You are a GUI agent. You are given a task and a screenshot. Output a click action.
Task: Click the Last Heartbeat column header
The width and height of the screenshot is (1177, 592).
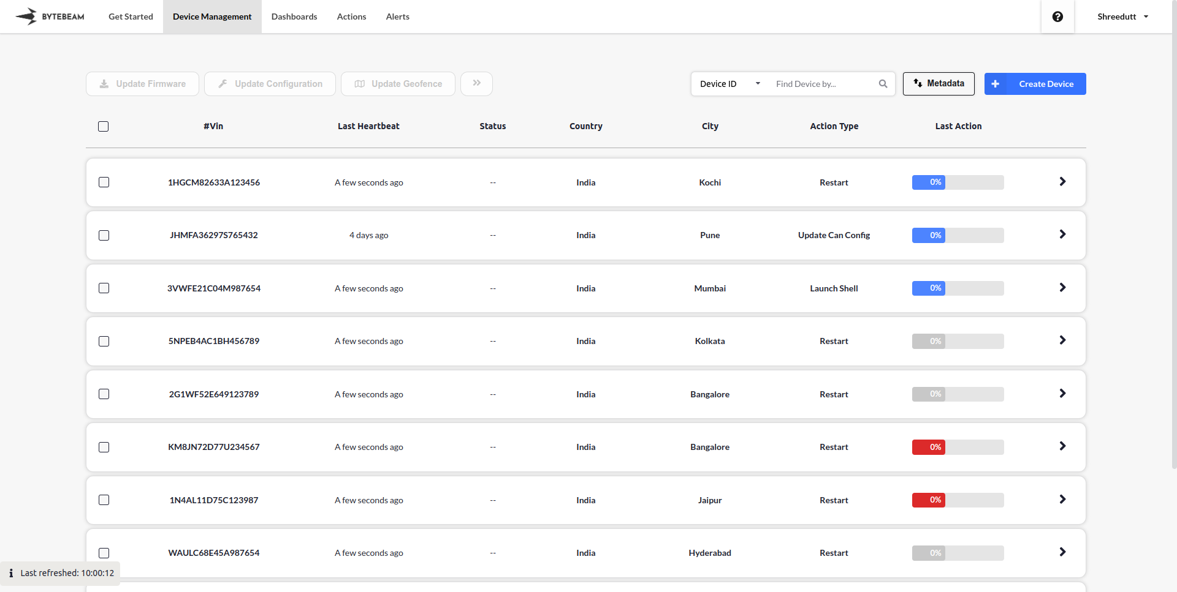pos(368,126)
